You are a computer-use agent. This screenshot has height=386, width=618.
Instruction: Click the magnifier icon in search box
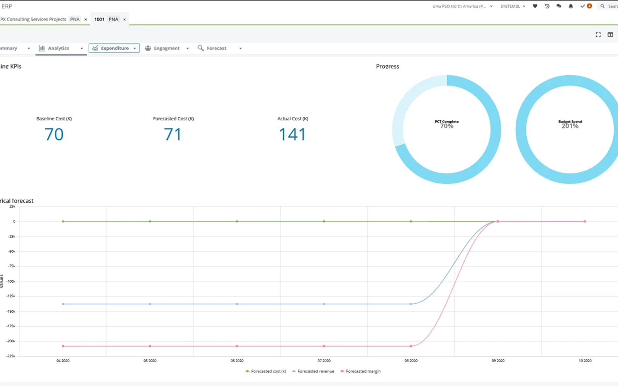click(602, 6)
